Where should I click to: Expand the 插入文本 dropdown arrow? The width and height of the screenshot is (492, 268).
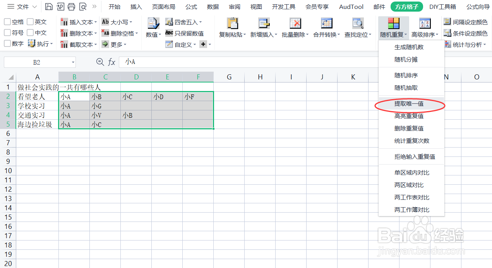coord(95,22)
